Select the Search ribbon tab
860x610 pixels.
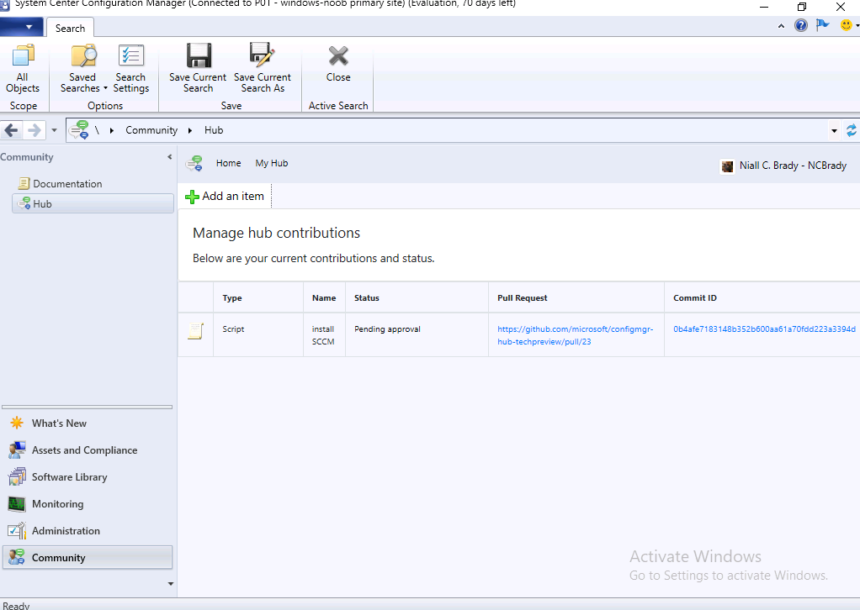point(70,28)
